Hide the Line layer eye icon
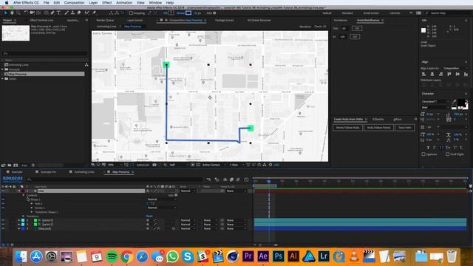The width and height of the screenshot is (473, 266). (x=3, y=191)
